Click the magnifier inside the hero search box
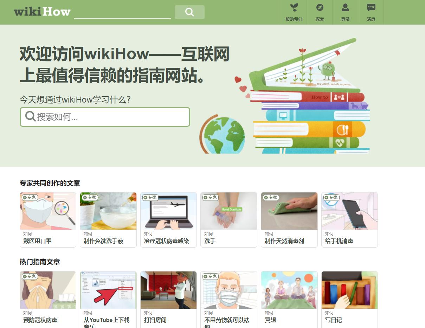 tap(30, 116)
